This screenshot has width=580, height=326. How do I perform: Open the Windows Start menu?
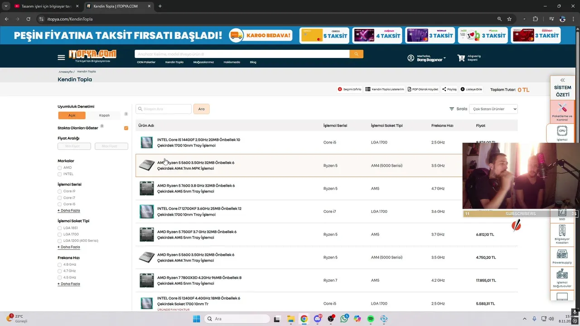click(196, 319)
